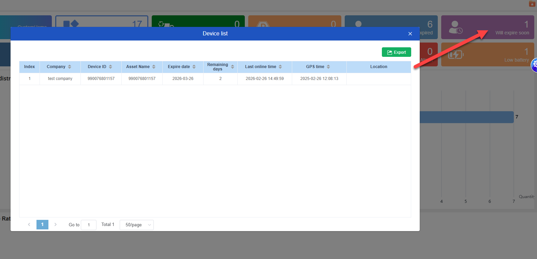The image size is (537, 259).
Task: Click the orange icon in the top-right corner
Action: (532, 4)
